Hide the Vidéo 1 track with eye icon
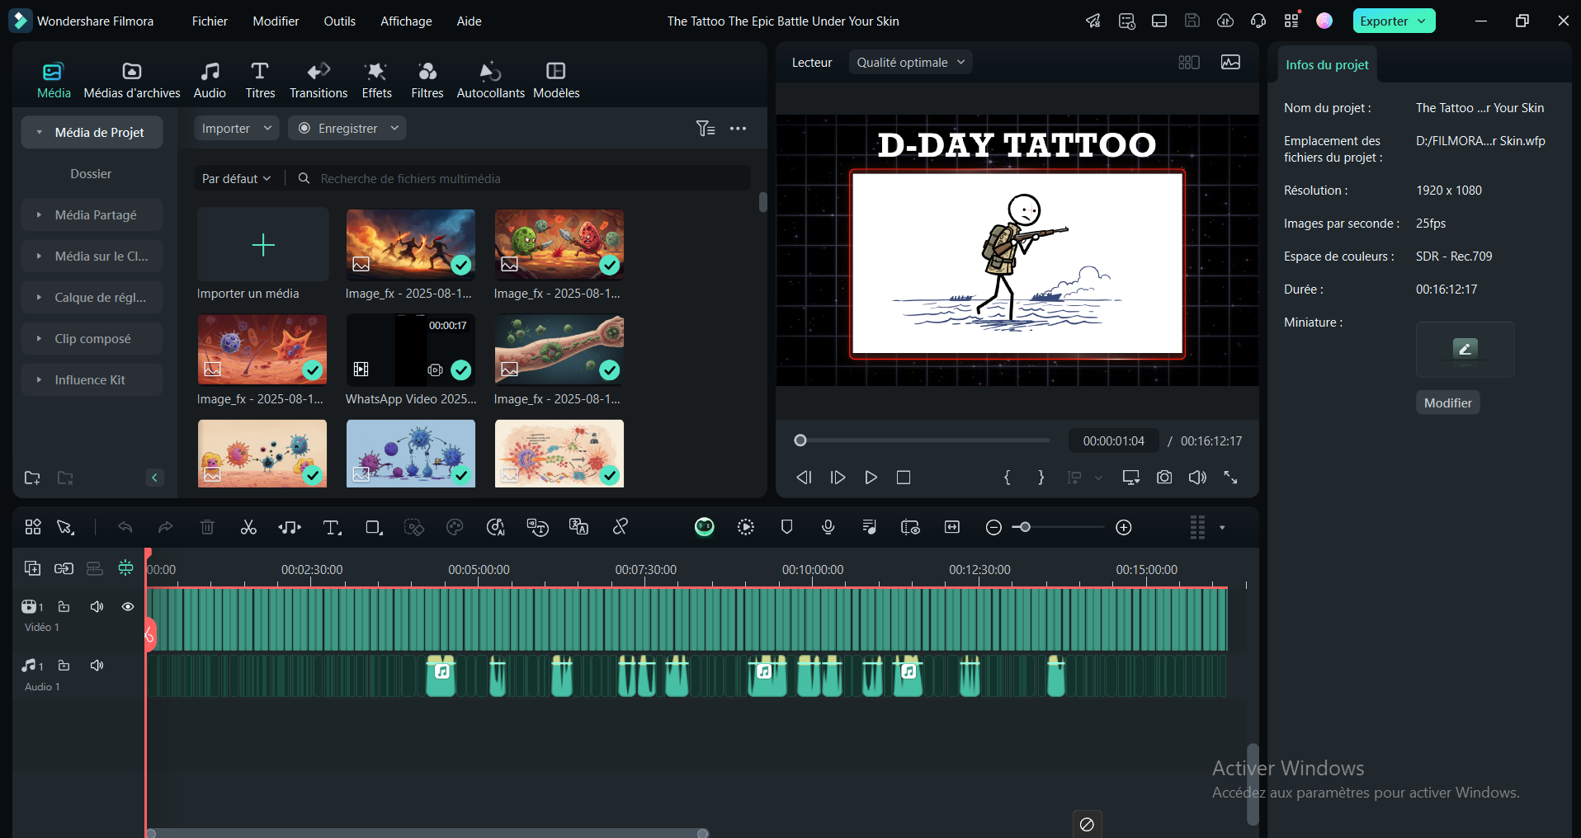 pos(128,607)
